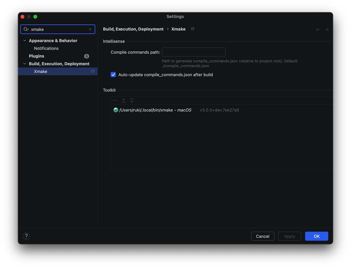351x268 pixels.
Task: Click project-level icon beside Xmake breadcrumb
Action: pyautogui.click(x=193, y=29)
